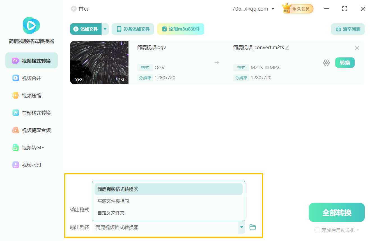
Task: Select 与源文件夹相同 in the list
Action: [112, 201]
